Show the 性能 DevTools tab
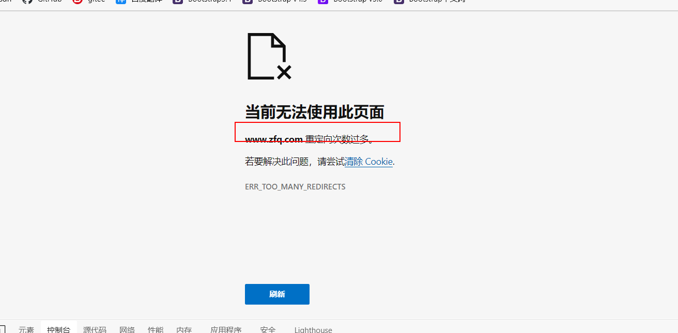The width and height of the screenshot is (678, 333). pyautogui.click(x=156, y=329)
